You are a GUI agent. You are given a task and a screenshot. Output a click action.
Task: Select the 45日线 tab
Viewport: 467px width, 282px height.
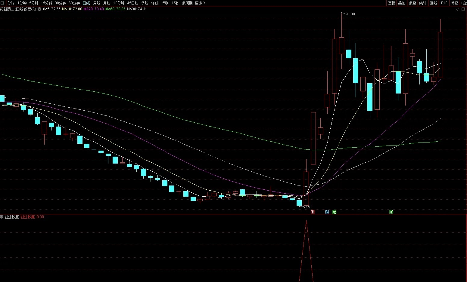(x=133, y=3)
